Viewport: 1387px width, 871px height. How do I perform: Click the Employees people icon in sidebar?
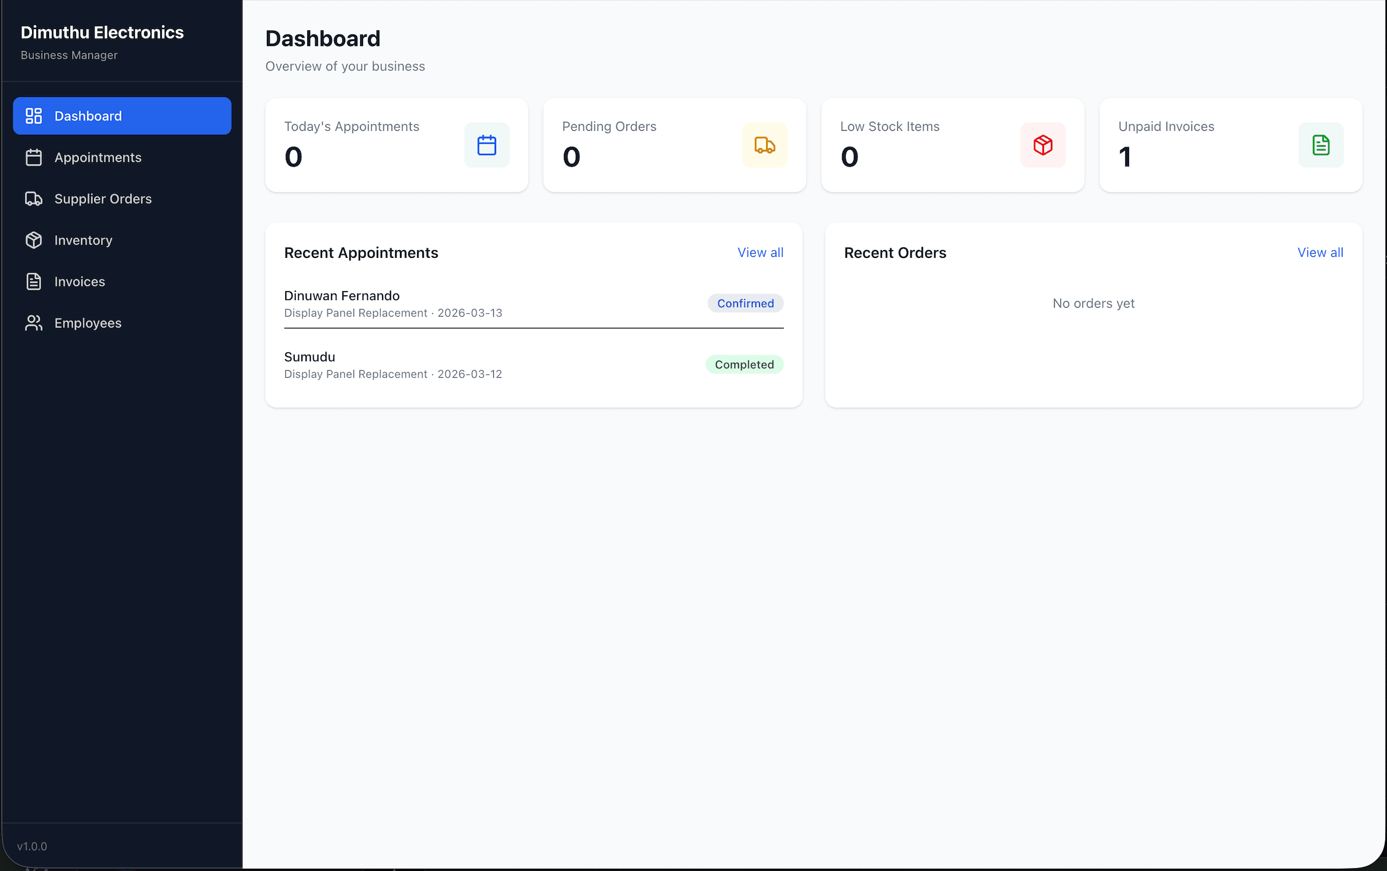[x=34, y=323]
